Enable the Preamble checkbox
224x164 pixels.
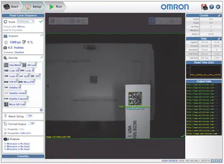5,129
